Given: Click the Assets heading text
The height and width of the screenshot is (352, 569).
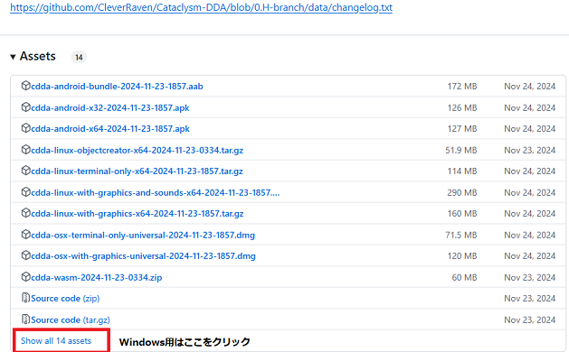Looking at the screenshot, I should [38, 57].
